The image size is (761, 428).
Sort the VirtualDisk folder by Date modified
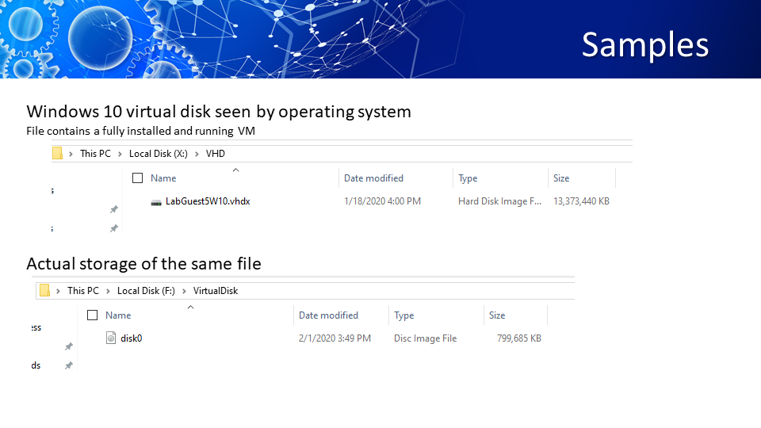click(328, 315)
